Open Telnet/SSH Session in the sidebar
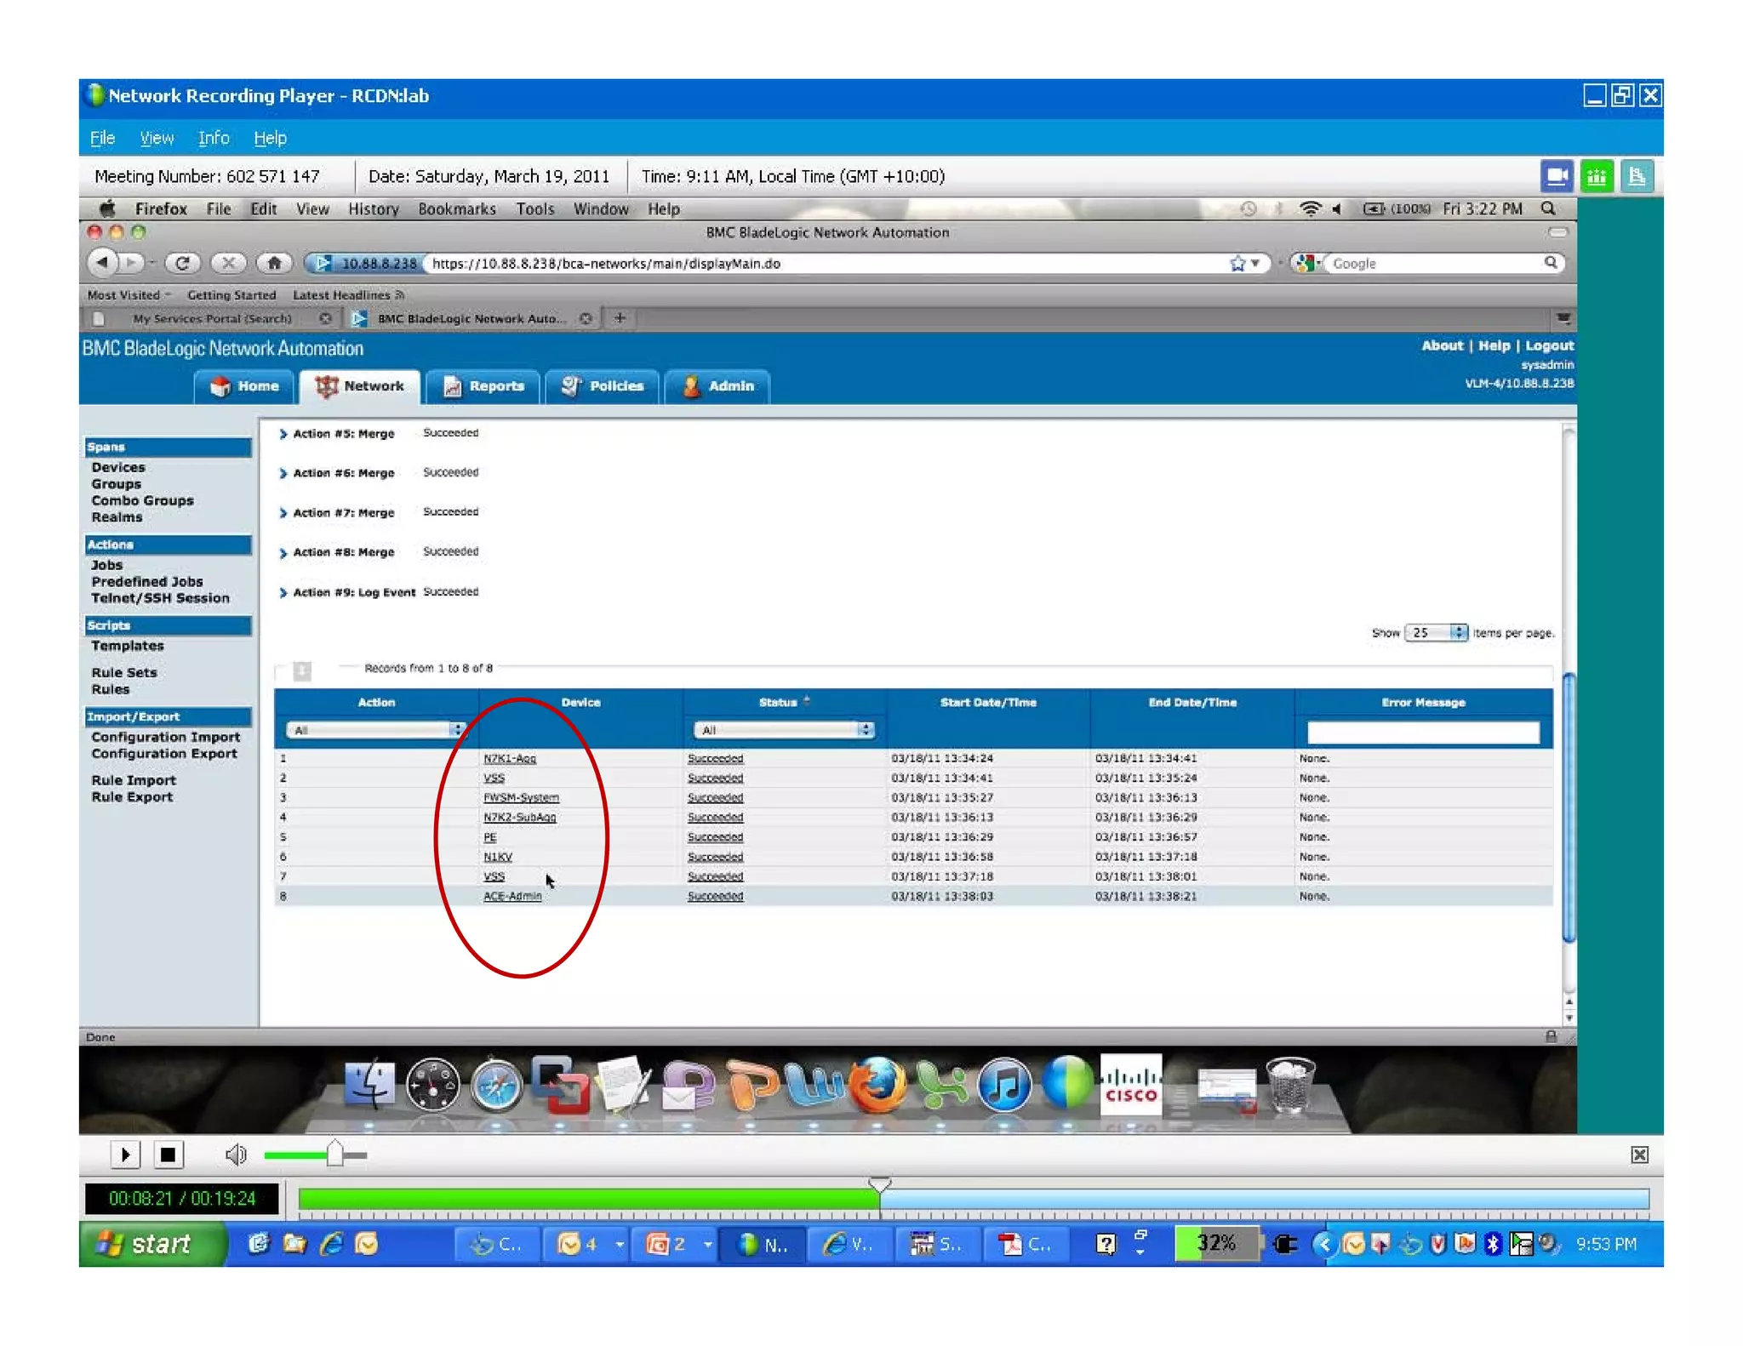Image resolution: width=1743 pixels, height=1346 pixels. (160, 598)
